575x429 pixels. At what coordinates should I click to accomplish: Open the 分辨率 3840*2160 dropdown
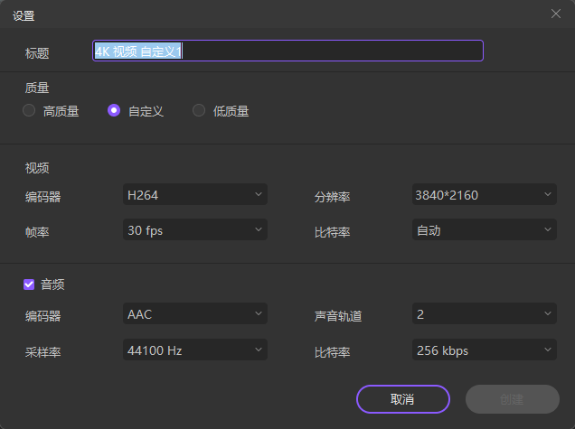click(484, 194)
